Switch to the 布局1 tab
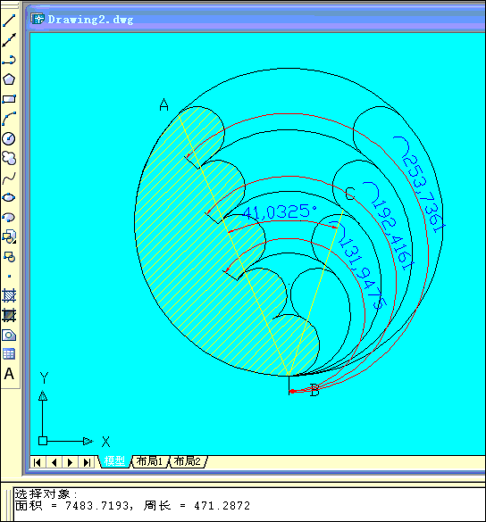Screen dimensions: 486x522 [x=149, y=461]
